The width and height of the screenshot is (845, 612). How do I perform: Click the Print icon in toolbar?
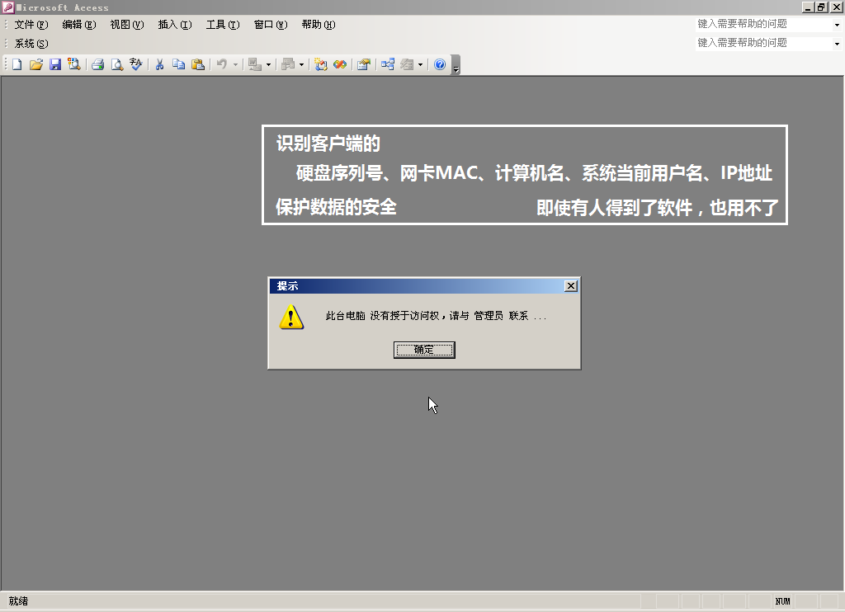click(97, 64)
